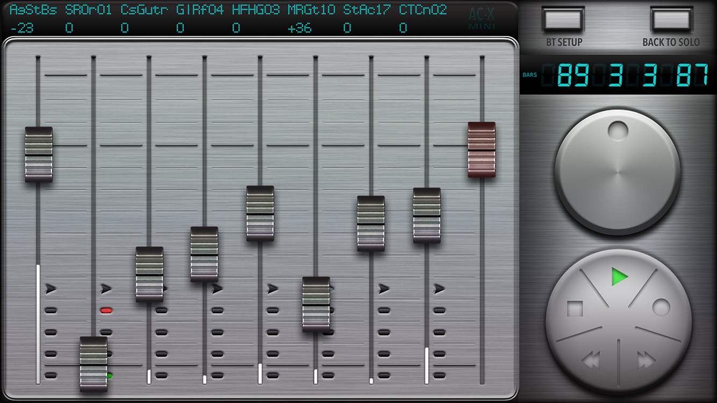Toggle the red lit button on SROr01

(106, 310)
